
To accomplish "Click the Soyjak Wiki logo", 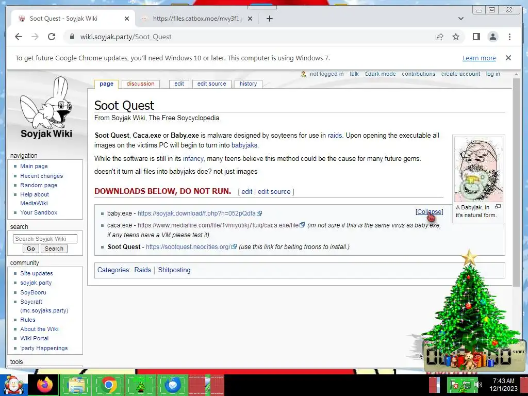I will point(46,107).
